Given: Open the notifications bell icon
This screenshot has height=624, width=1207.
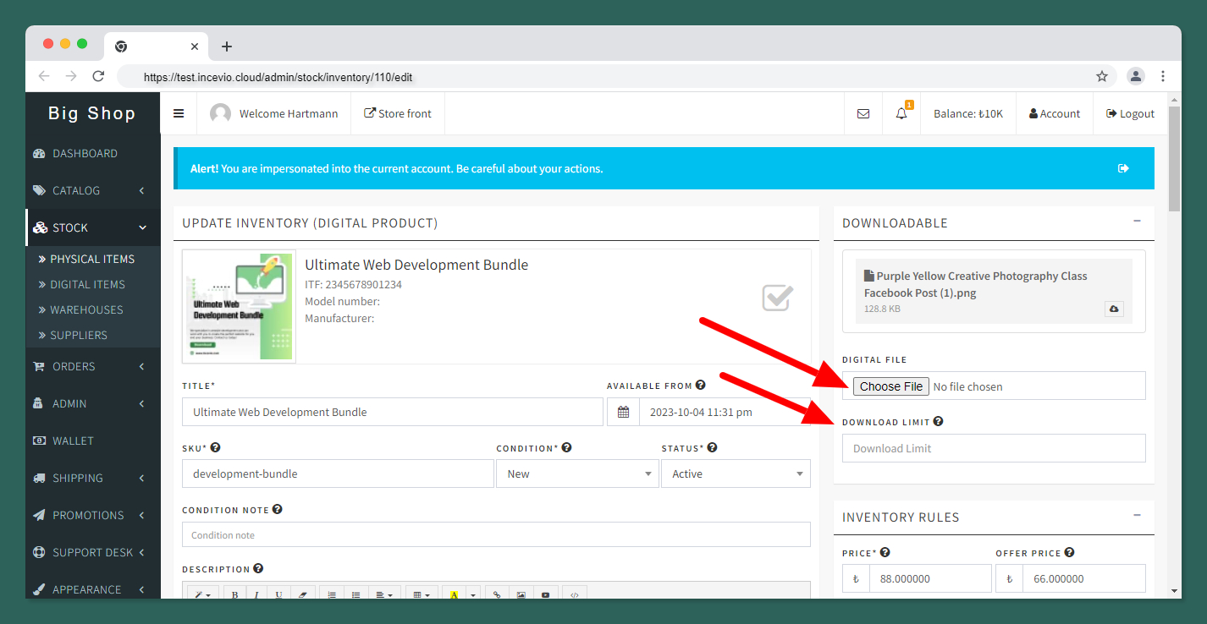Looking at the screenshot, I should [x=901, y=113].
